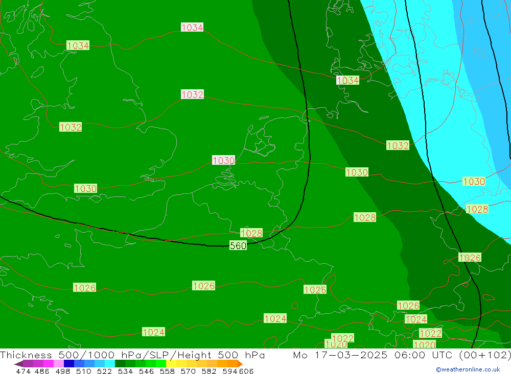Open the weatheronline.co.uk copyright link
Image resolution: width=511 pixels, height=374 pixels.
coord(468,369)
